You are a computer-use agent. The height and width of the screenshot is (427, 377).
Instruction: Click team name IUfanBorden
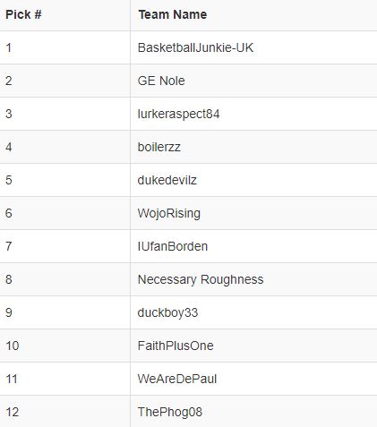pyautogui.click(x=173, y=246)
